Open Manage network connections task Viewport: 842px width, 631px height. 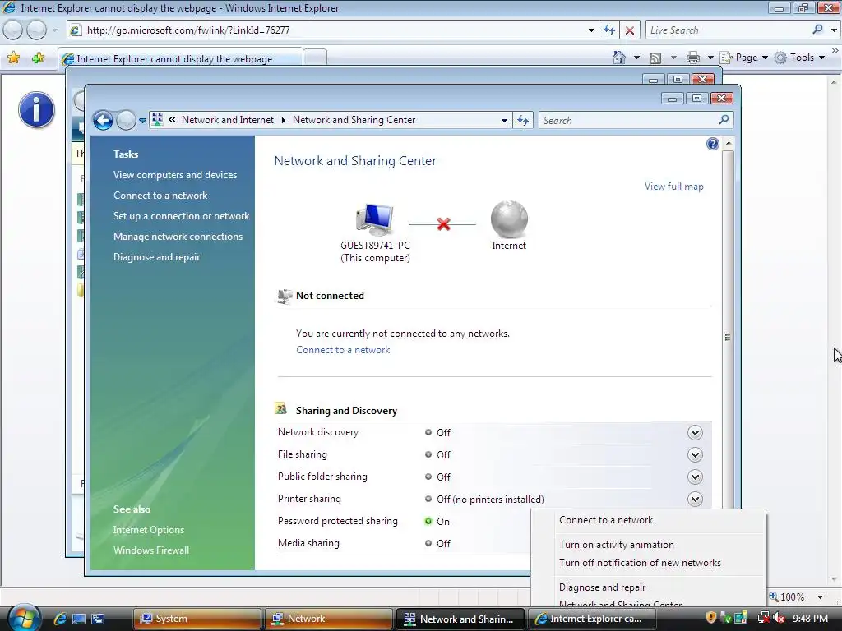[x=178, y=237]
